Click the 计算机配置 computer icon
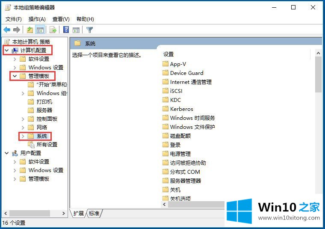 [x=15, y=51]
